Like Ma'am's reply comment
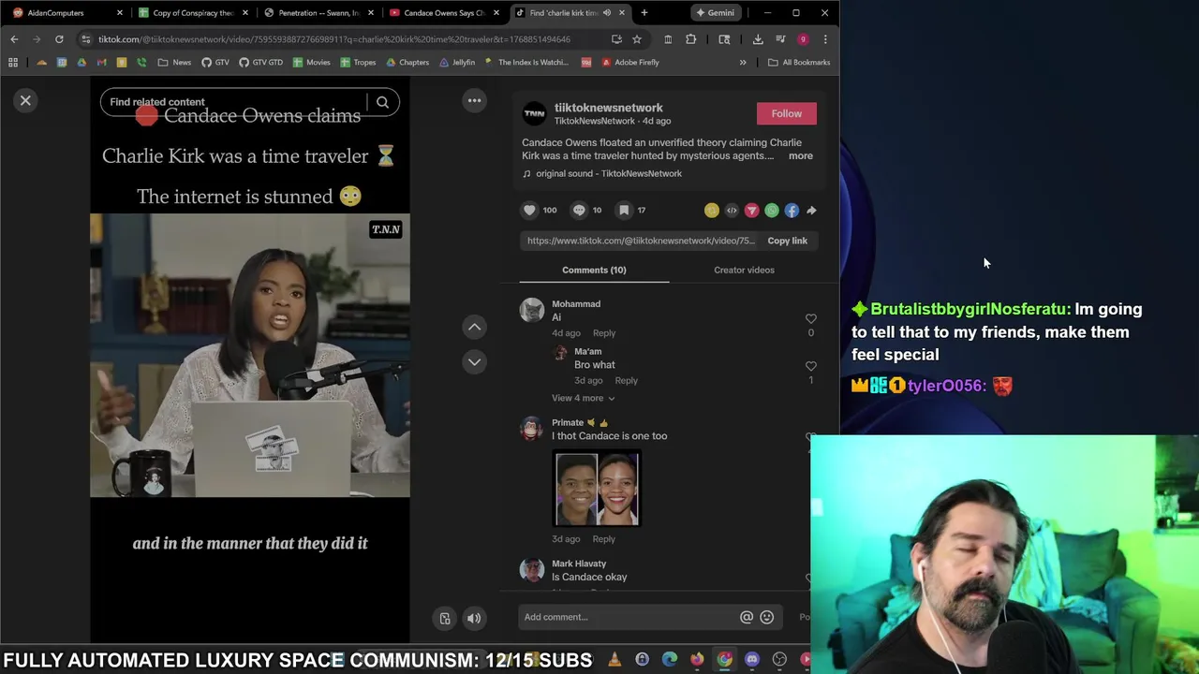Image resolution: width=1199 pixels, height=674 pixels. coord(811,367)
